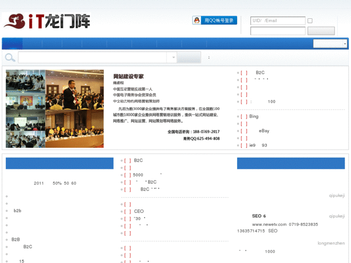
Task: Click the 全国电话咨询：188-0769-2017 text
Action: [194, 132]
